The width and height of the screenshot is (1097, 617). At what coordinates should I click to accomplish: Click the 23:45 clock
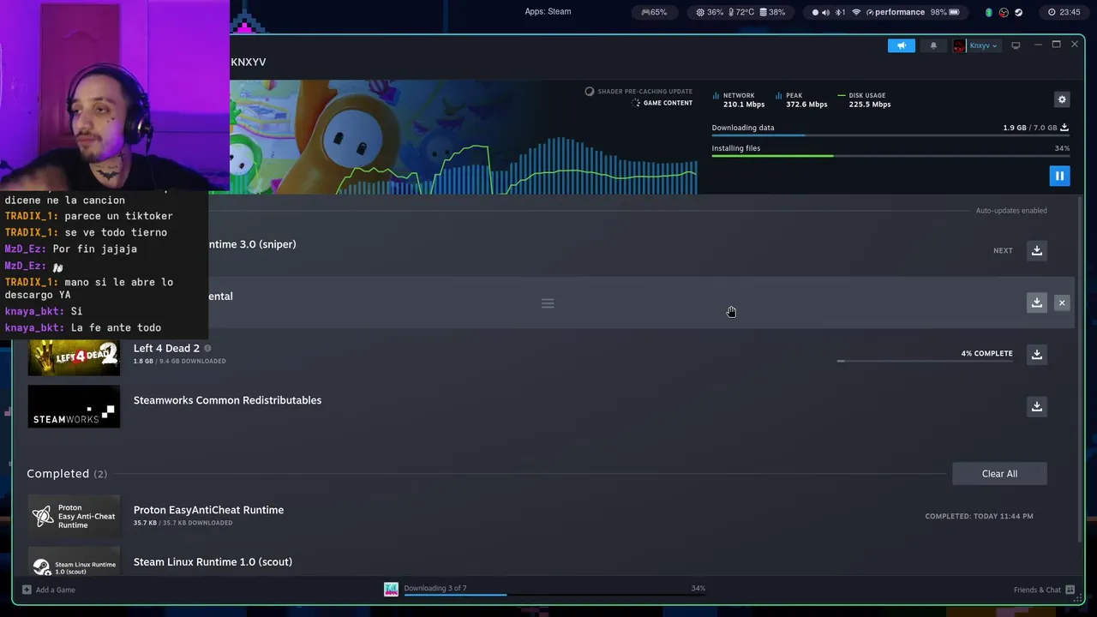[x=1064, y=12]
